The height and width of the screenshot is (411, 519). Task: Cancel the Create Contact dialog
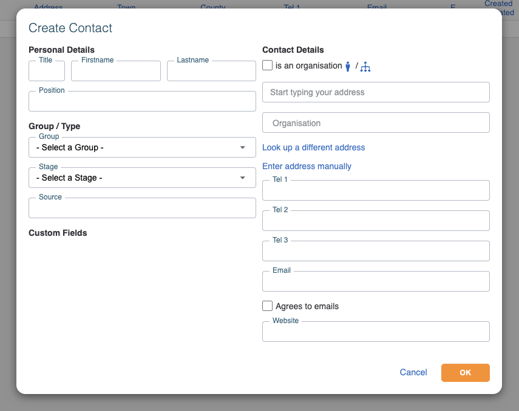[x=413, y=372]
